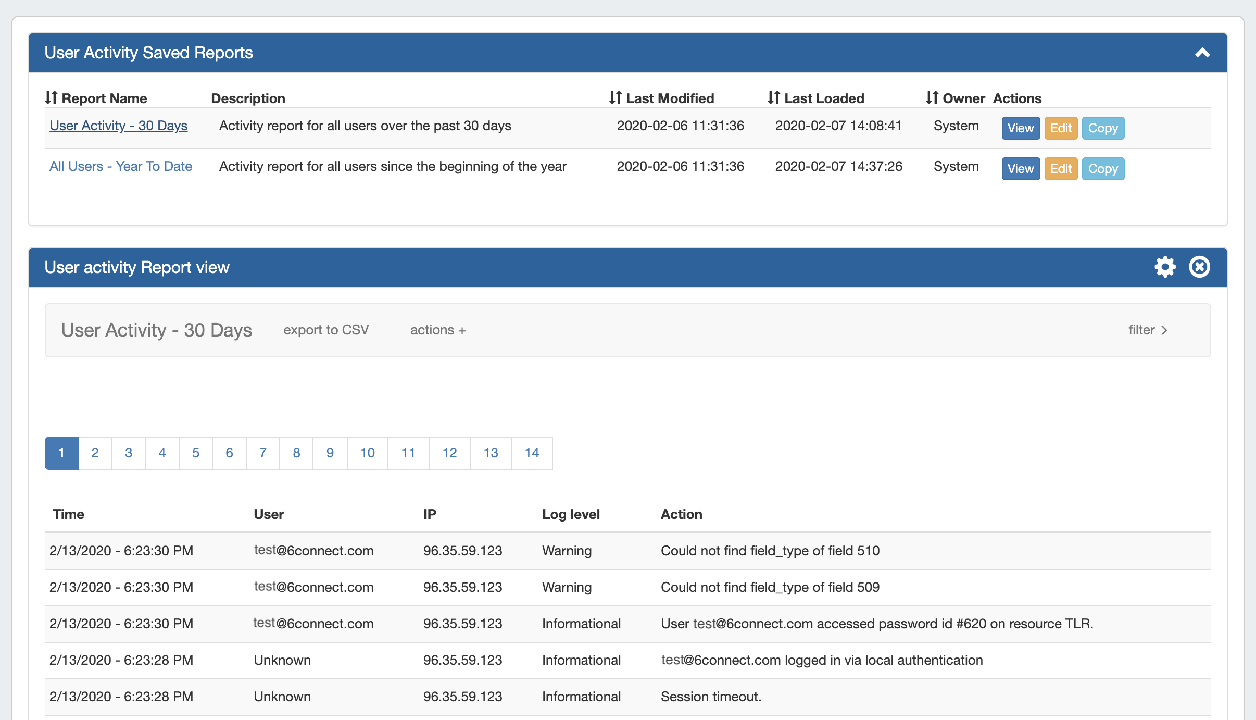Open the User Activity - 30 Days link
Viewport: 1256px width, 720px height.
pyautogui.click(x=119, y=126)
